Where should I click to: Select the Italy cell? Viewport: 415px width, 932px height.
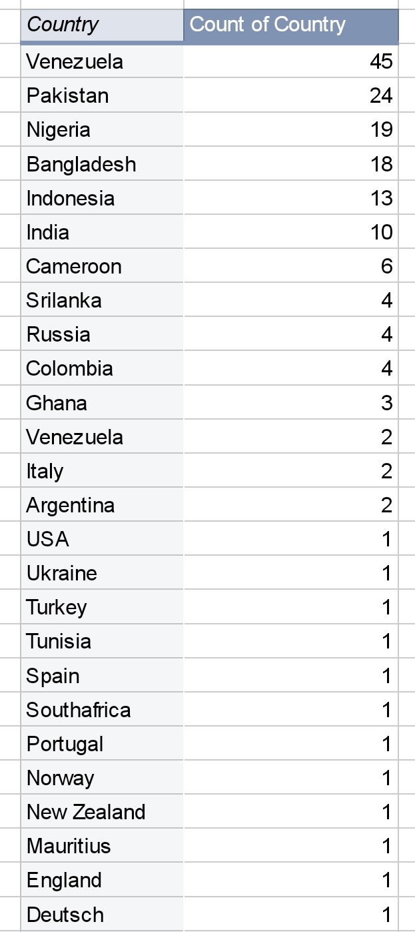click(x=102, y=471)
